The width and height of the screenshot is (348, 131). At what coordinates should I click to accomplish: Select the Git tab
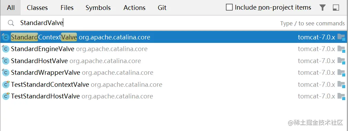coord(162,8)
